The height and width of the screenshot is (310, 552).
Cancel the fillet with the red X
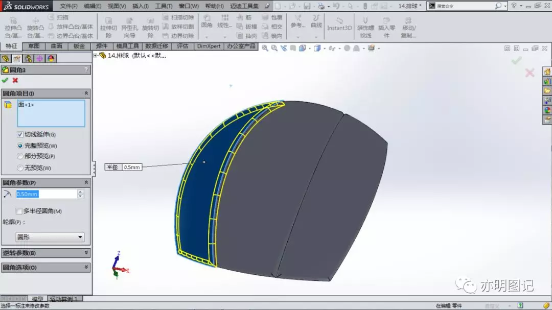tap(15, 80)
